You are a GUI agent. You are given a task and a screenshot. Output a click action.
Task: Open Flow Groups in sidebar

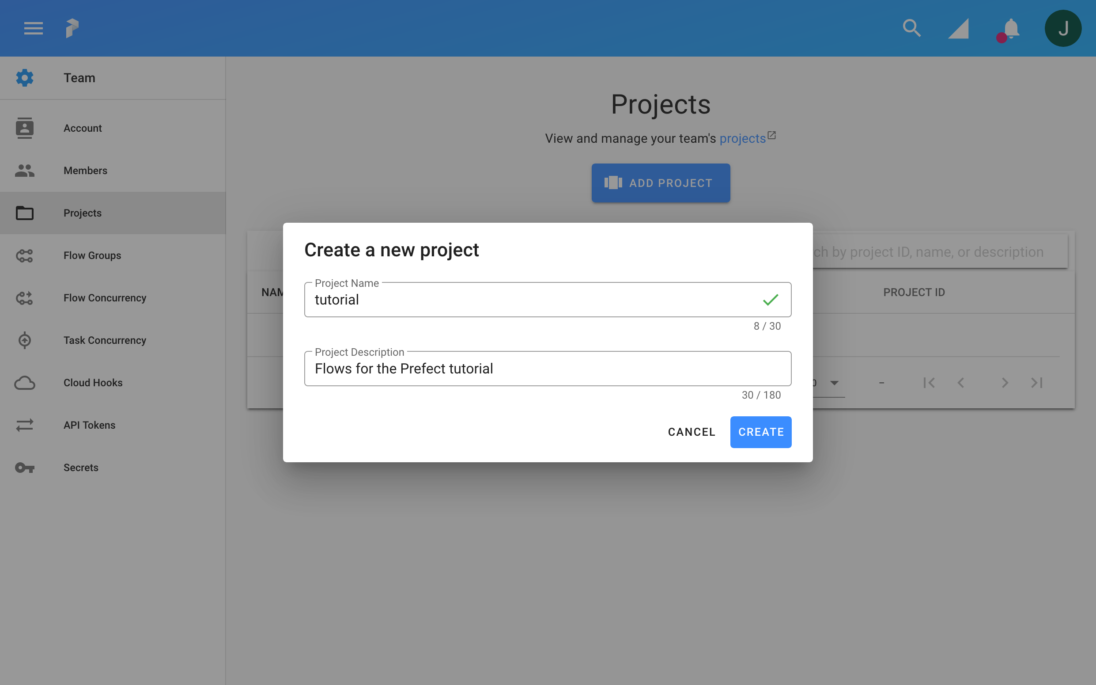coord(92,255)
